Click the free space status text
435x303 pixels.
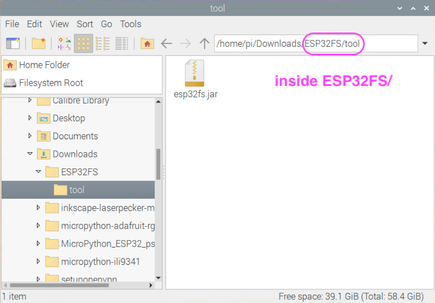[x=351, y=296]
